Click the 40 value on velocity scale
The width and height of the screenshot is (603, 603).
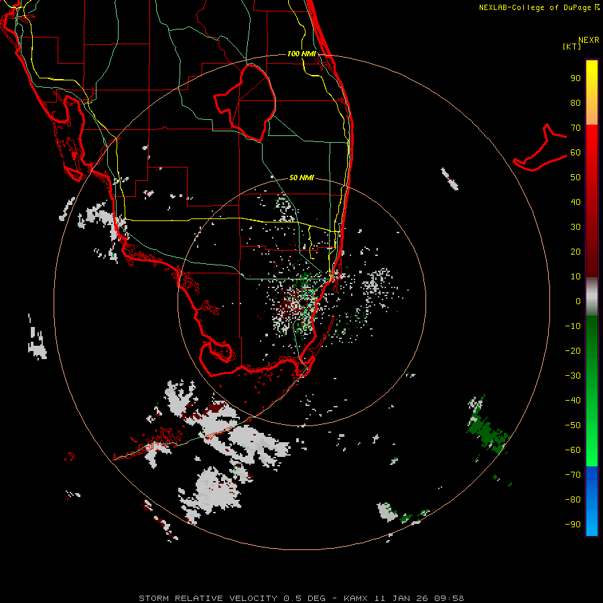tap(576, 202)
